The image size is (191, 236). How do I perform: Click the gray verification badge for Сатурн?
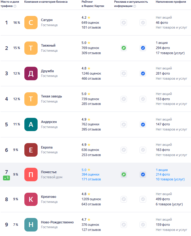point(143,23)
